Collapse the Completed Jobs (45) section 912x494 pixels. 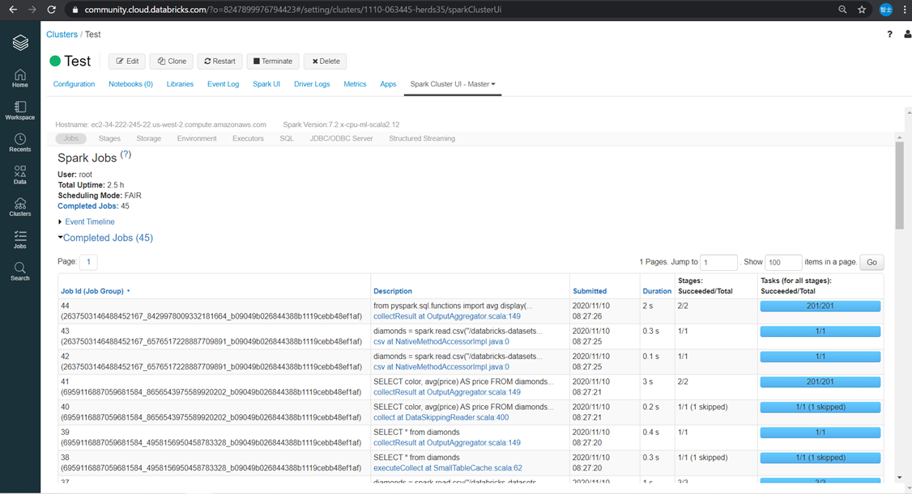pos(105,238)
